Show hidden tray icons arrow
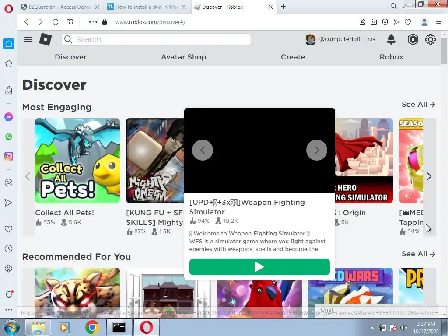This screenshot has height=336, width=448. point(372,328)
